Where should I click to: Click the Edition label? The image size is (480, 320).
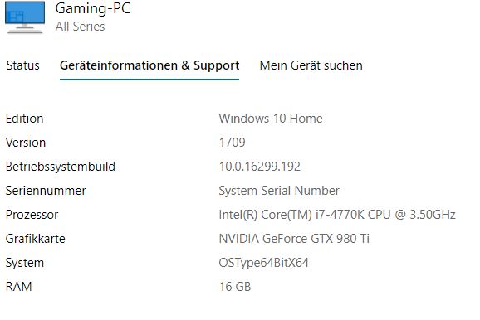coord(24,119)
